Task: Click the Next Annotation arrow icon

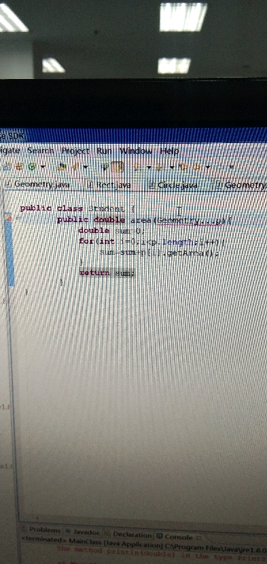Action: click(x=137, y=167)
